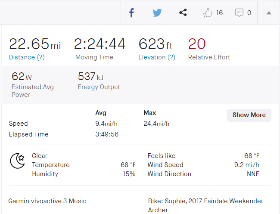Open the Elevation (?) help link
Screen dimensions: 280x214
(x=157, y=57)
